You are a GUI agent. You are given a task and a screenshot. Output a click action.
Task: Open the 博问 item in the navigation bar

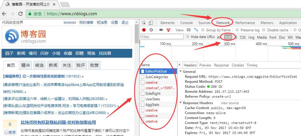pyautogui.click(x=33, y=53)
